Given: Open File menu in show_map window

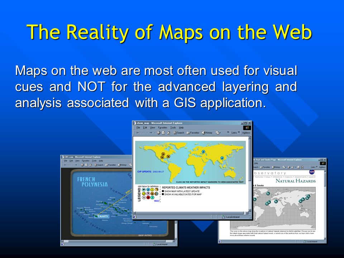Looking at the screenshot, I should pyautogui.click(x=138, y=128).
